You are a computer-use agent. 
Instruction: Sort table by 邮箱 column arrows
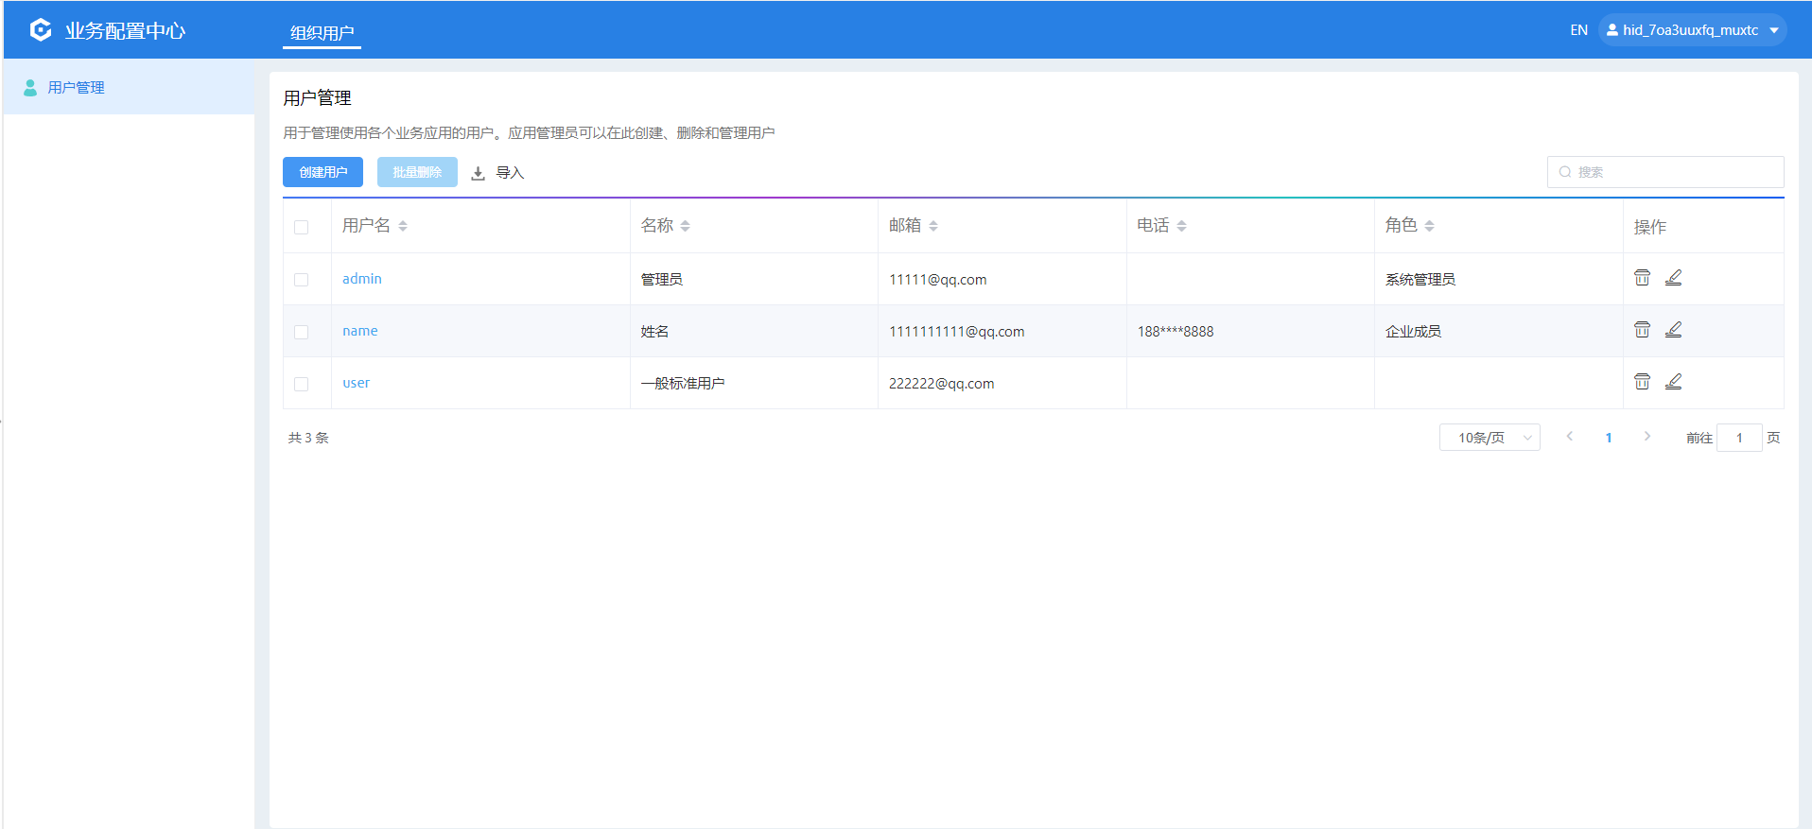click(933, 226)
